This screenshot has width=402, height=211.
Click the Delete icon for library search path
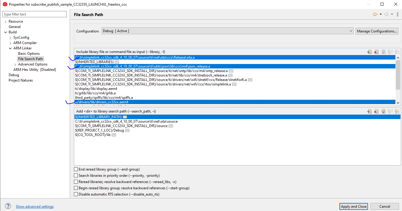[376, 111]
